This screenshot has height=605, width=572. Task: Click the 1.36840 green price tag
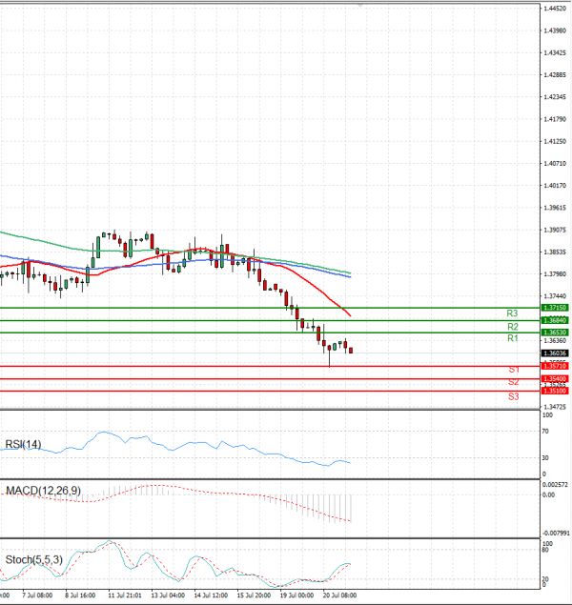[554, 321]
